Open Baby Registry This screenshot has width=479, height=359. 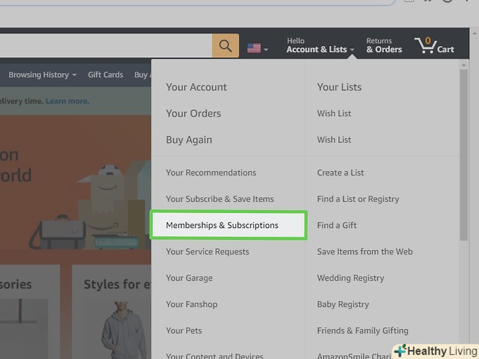click(x=343, y=304)
